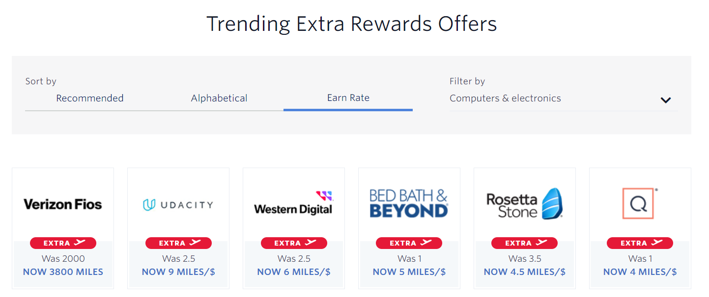Image resolution: width=709 pixels, height=297 pixels.
Task: Select the EXTRA badge on Western Digital's card
Action: pos(293,243)
